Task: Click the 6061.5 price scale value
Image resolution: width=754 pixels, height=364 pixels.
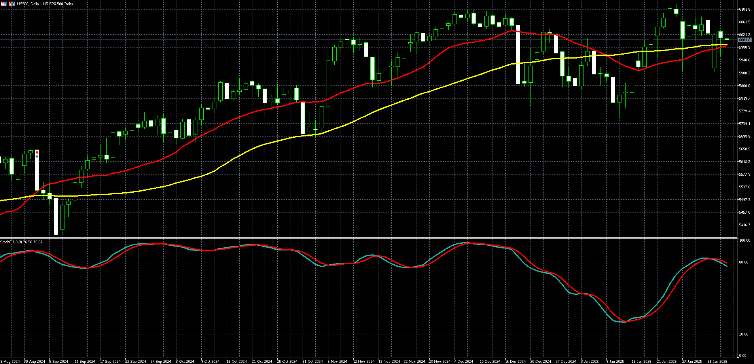Action: pos(744,22)
